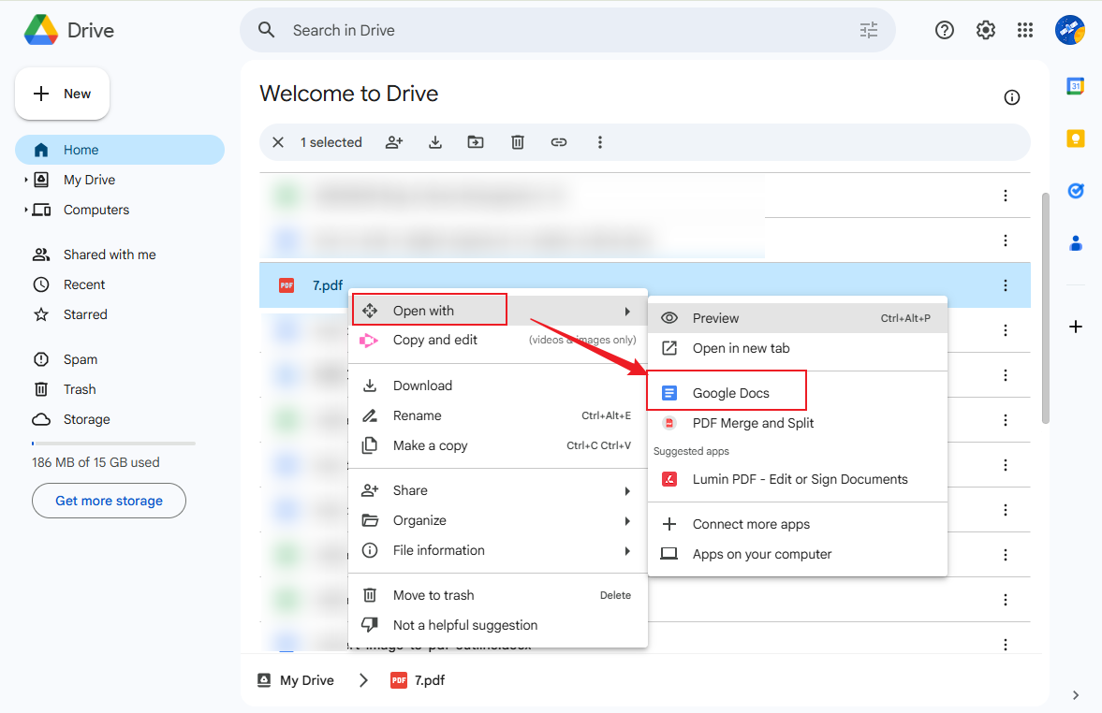Open Google Keep from side panel
This screenshot has height=713, width=1102.
[1075, 138]
